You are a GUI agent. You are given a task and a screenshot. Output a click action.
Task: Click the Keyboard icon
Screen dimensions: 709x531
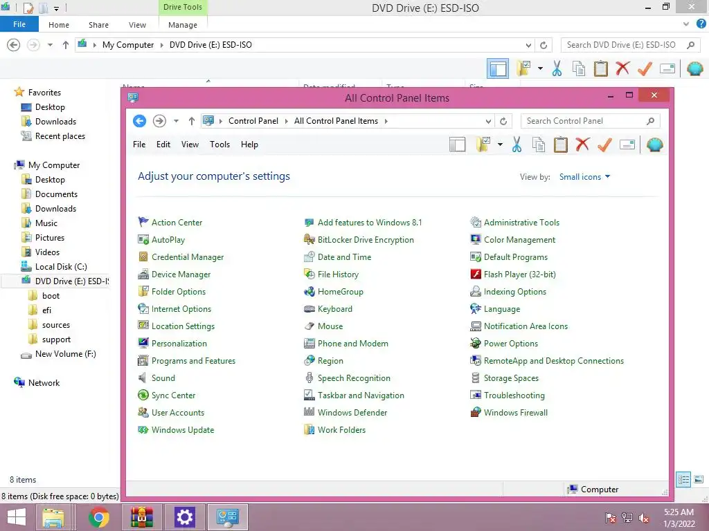[x=309, y=309]
